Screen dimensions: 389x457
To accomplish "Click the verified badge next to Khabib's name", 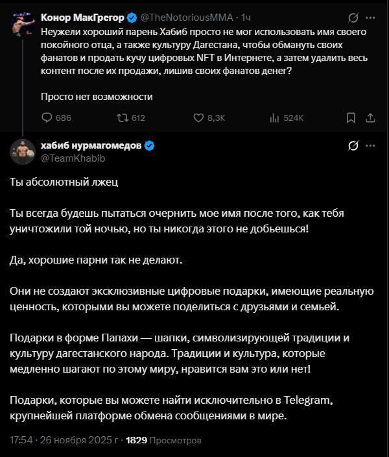I will [149, 145].
